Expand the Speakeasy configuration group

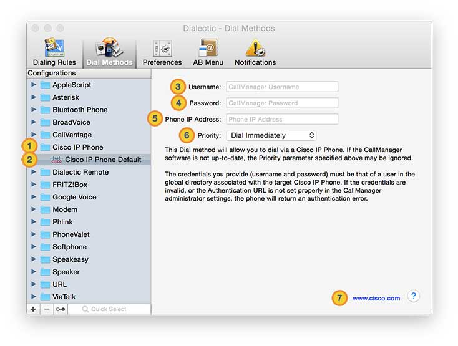(x=34, y=259)
